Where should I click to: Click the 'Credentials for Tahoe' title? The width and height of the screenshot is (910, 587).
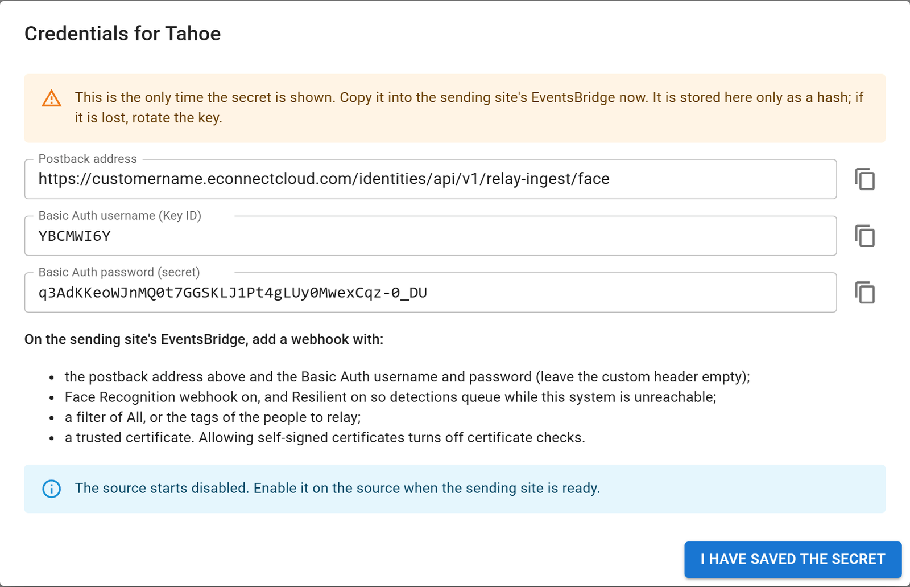(x=122, y=34)
